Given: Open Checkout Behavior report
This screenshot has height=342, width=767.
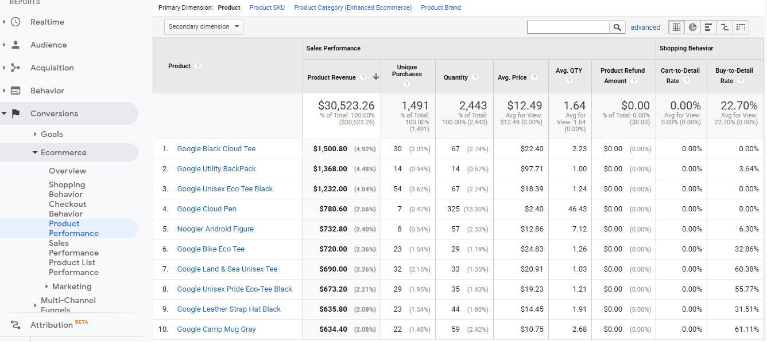Looking at the screenshot, I should click(67, 209).
